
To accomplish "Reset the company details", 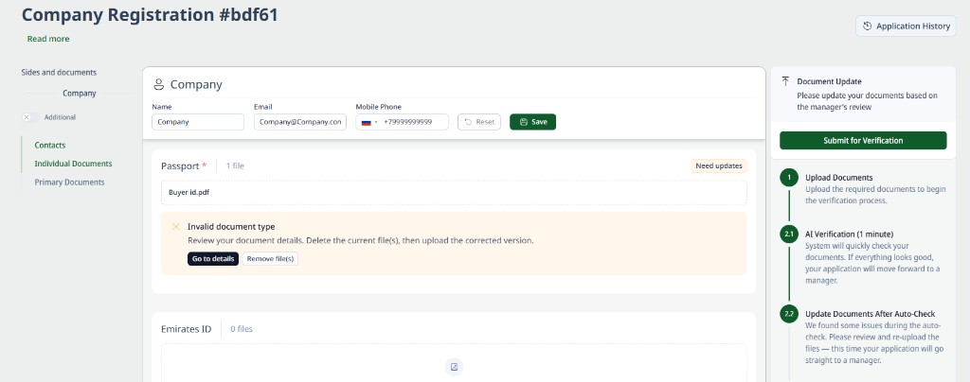I will click(x=478, y=122).
